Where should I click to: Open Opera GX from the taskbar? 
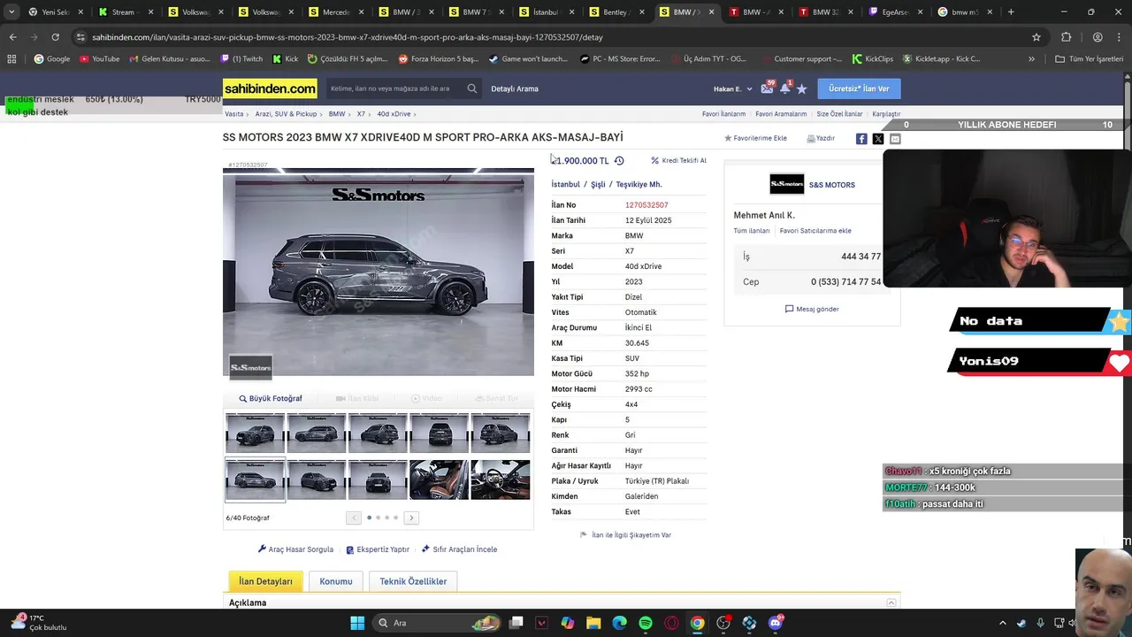pyautogui.click(x=671, y=623)
